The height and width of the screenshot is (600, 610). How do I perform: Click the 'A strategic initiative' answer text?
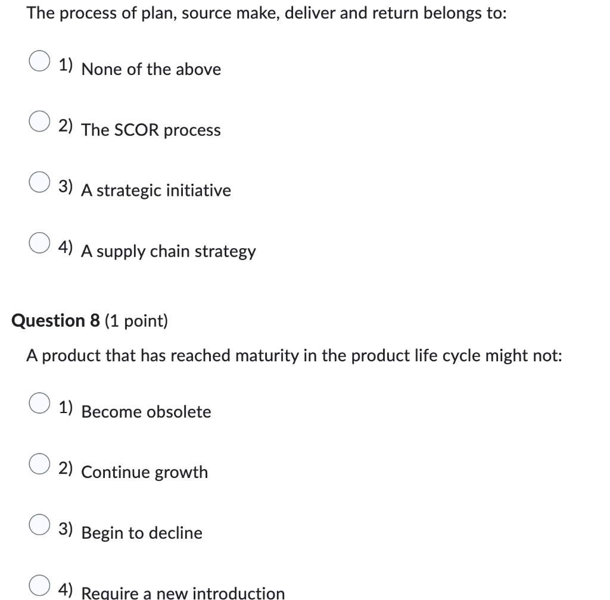(x=156, y=191)
